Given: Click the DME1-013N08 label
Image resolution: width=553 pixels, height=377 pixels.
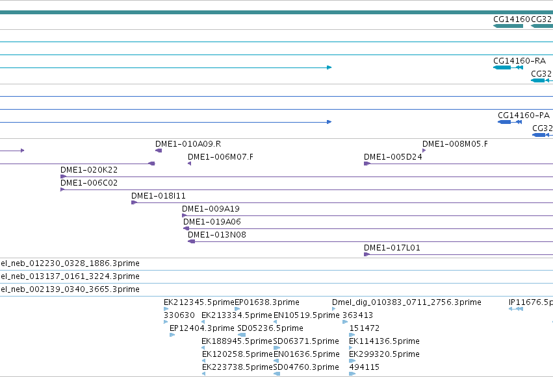Looking at the screenshot, I should pyautogui.click(x=217, y=235).
